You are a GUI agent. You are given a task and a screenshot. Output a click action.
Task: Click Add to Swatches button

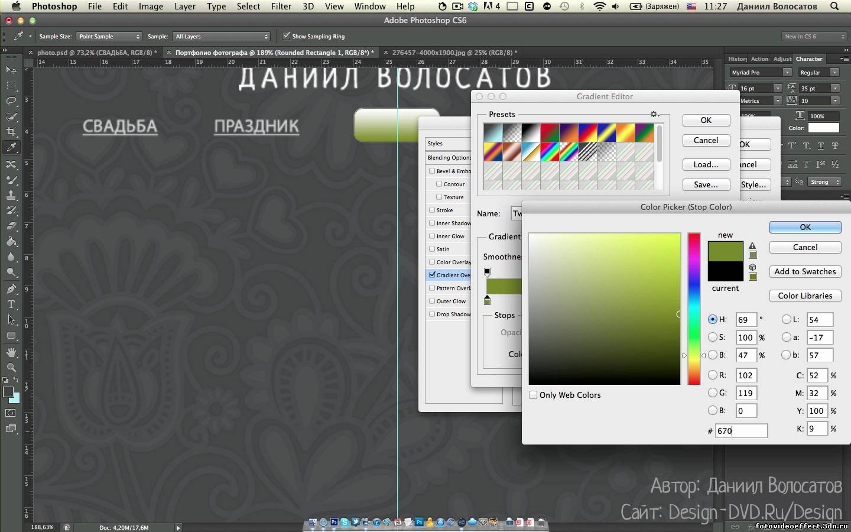point(805,271)
